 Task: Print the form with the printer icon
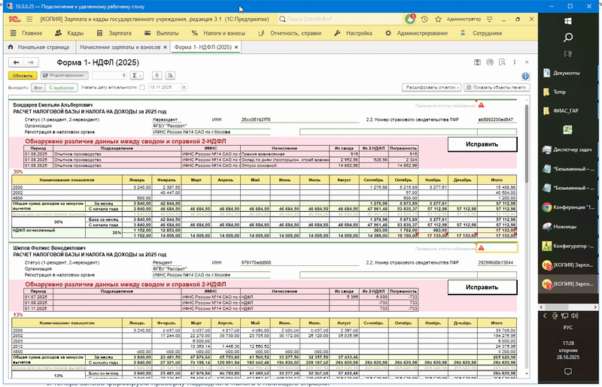(x=490, y=62)
